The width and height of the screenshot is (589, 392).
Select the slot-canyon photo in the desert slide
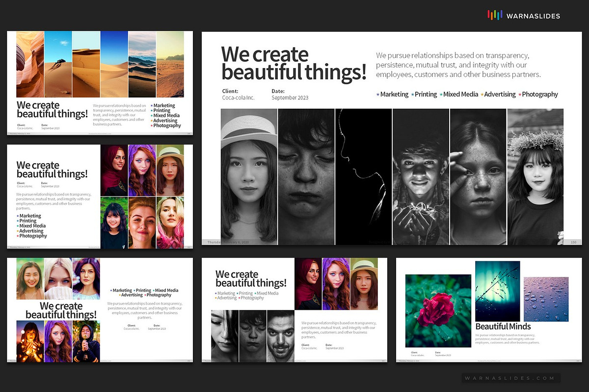pos(30,65)
